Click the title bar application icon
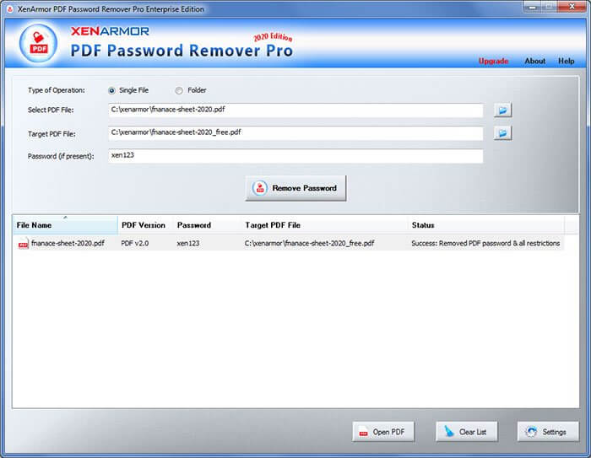Screen dimensions: 591x458 (x=10, y=9)
